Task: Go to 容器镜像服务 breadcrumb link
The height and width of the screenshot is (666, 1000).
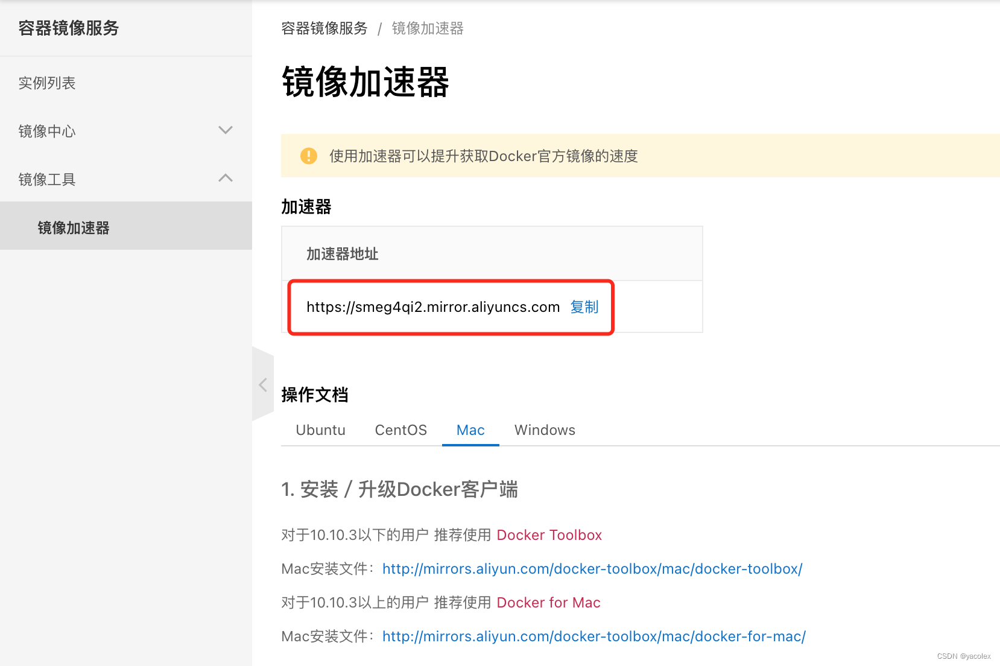Action: click(x=324, y=28)
